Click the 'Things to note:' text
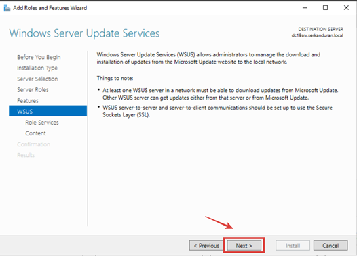 115,78
